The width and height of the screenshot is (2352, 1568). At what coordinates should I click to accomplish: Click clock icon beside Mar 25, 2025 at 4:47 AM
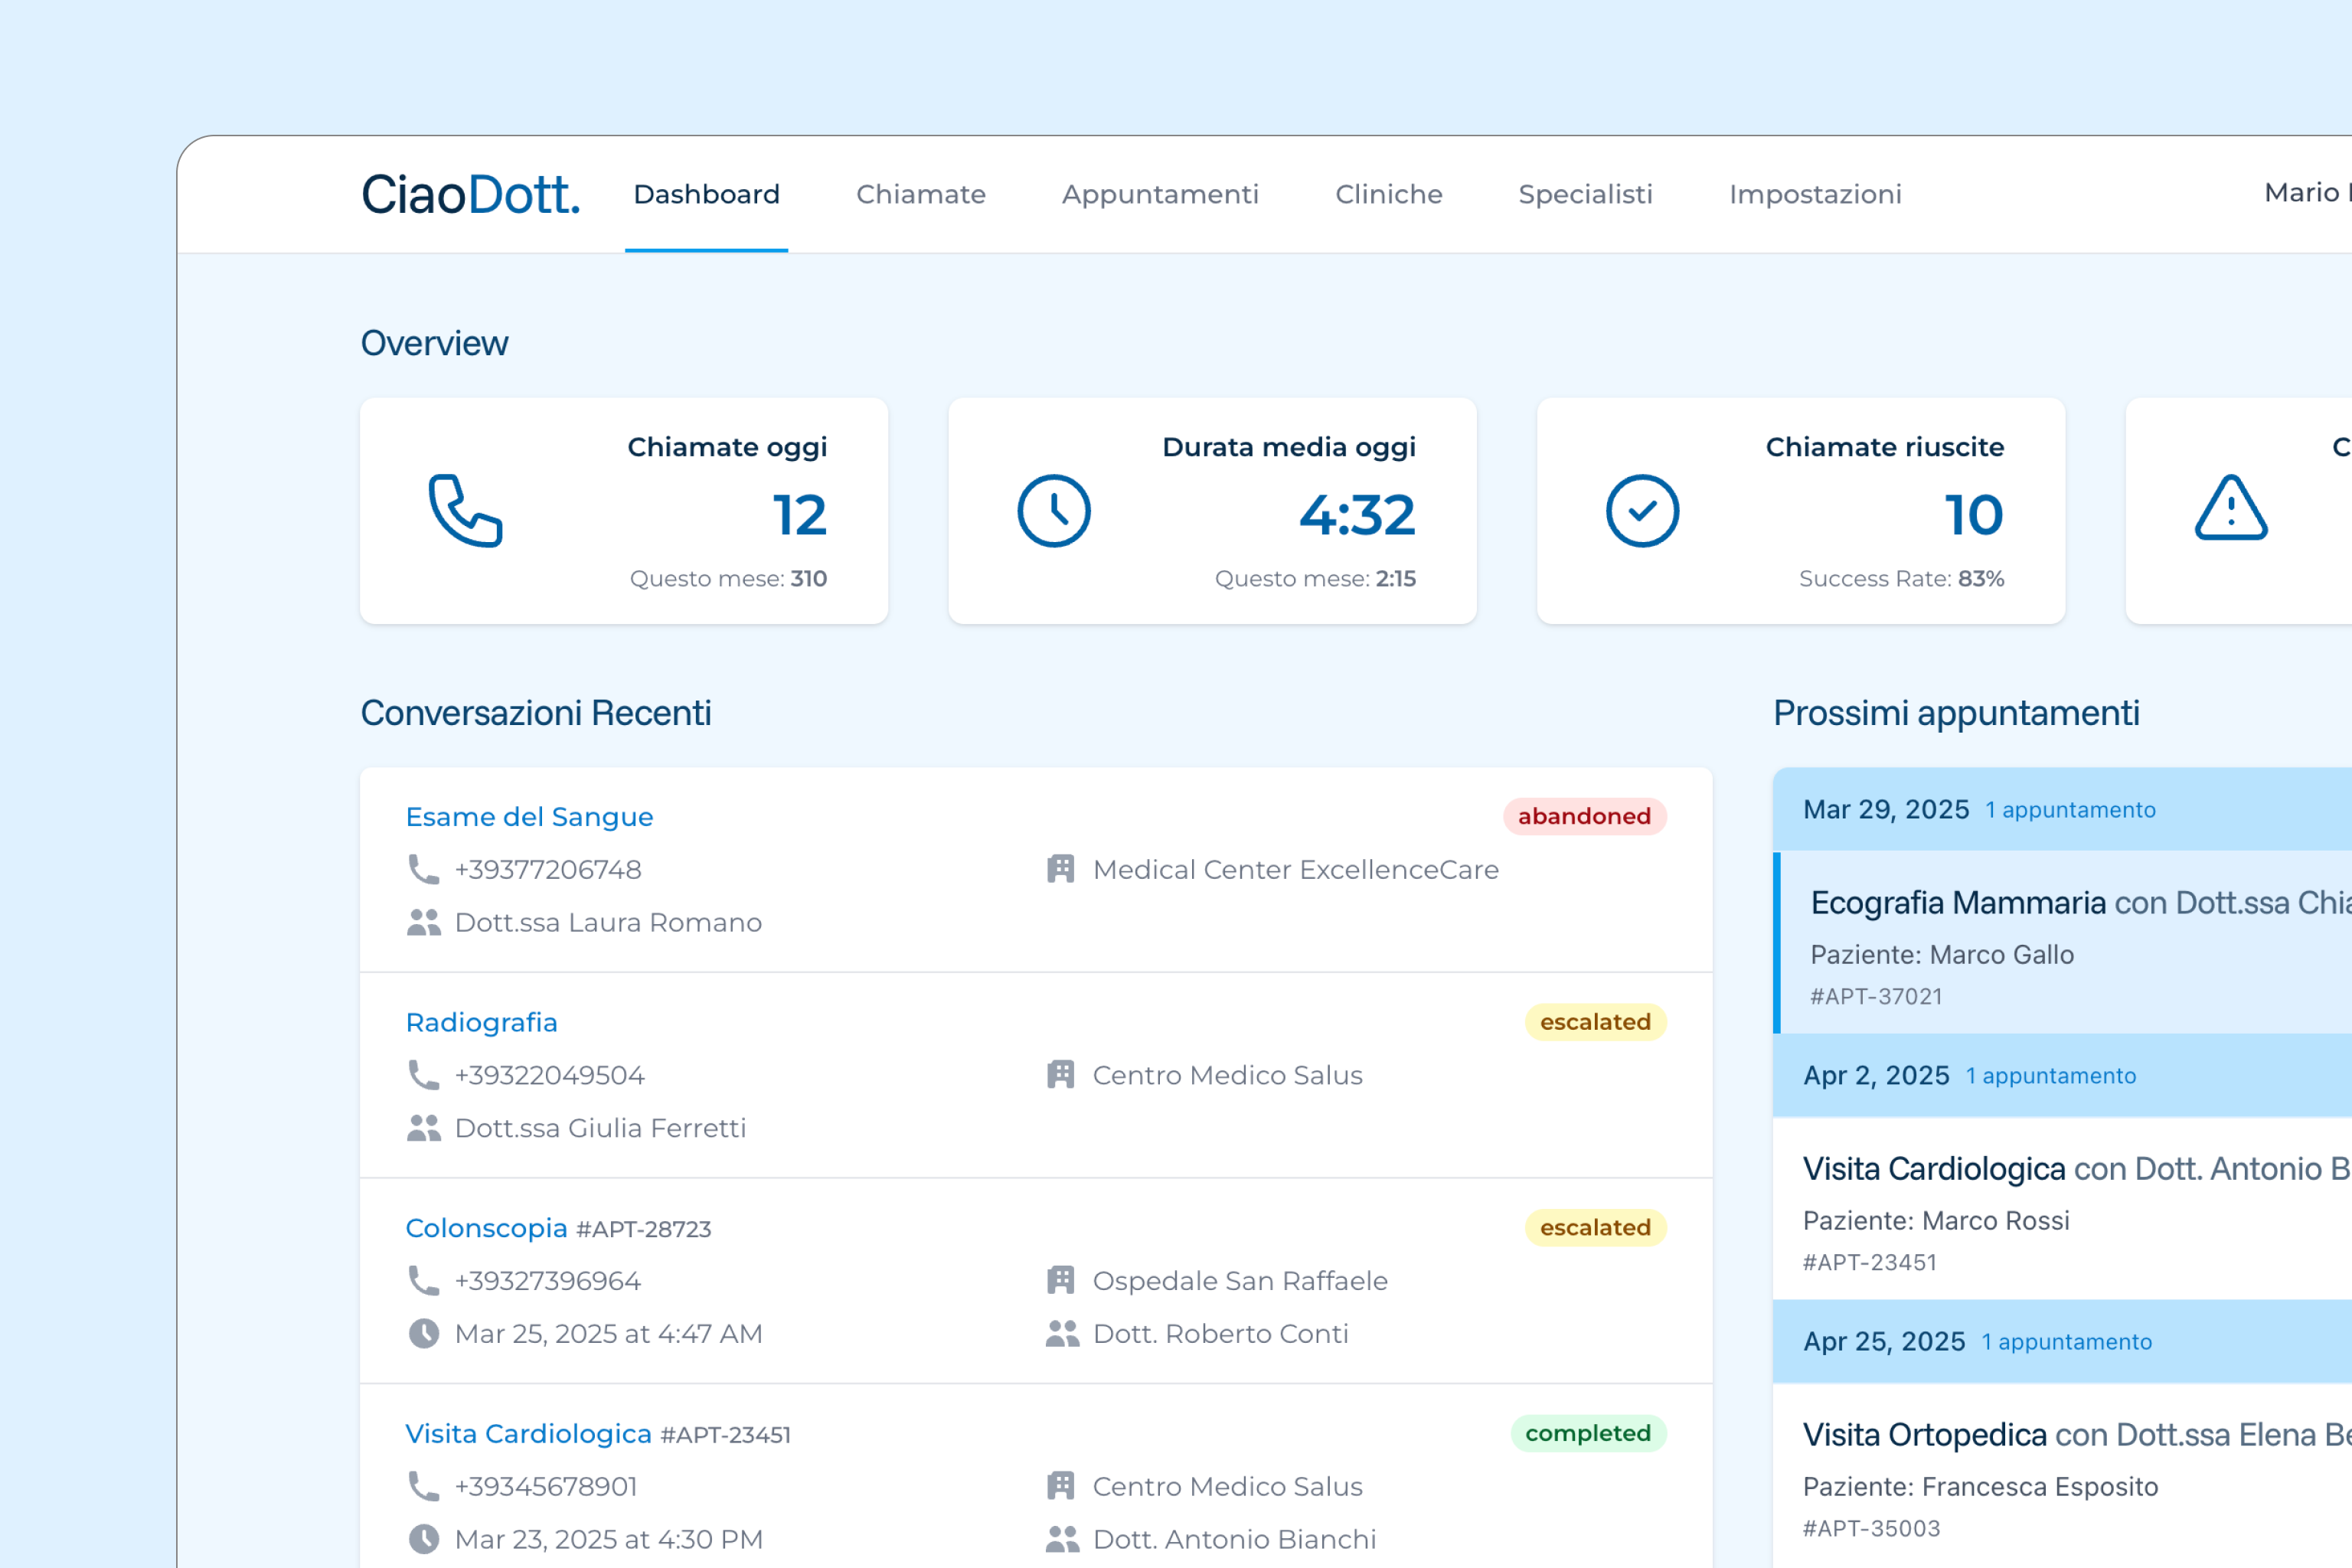424,1333
